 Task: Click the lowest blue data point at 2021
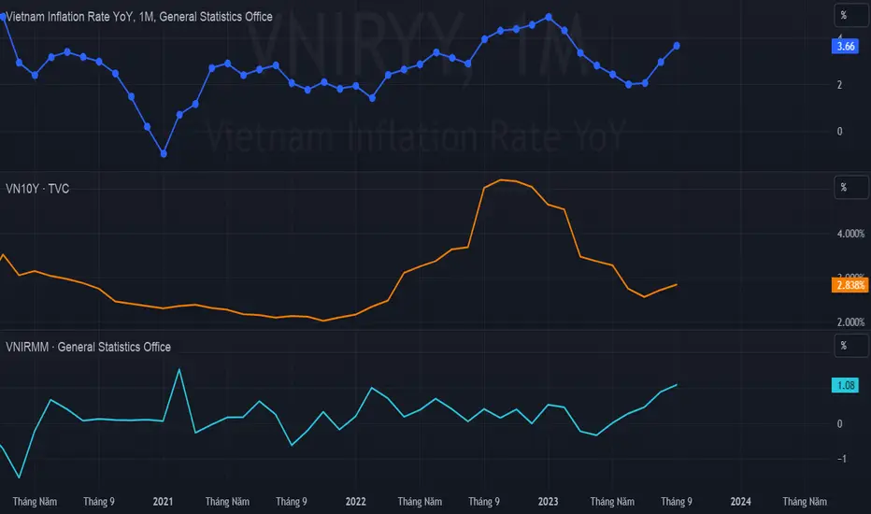coord(164,154)
